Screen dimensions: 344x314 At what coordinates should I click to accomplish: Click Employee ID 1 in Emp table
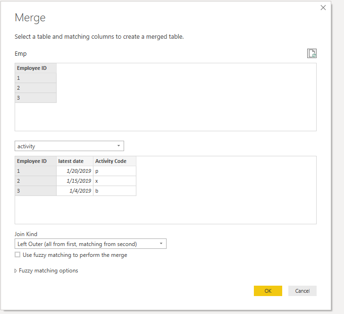point(35,78)
